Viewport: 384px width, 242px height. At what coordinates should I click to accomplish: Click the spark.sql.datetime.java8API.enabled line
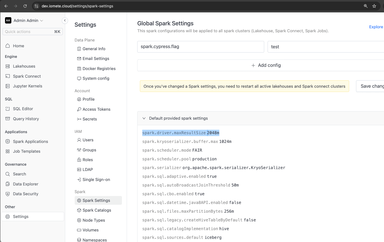pyautogui.click(x=192, y=203)
